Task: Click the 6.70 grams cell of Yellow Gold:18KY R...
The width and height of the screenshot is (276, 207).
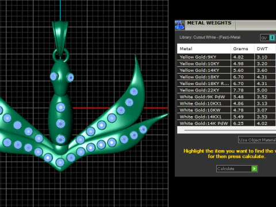Action: 243,83
